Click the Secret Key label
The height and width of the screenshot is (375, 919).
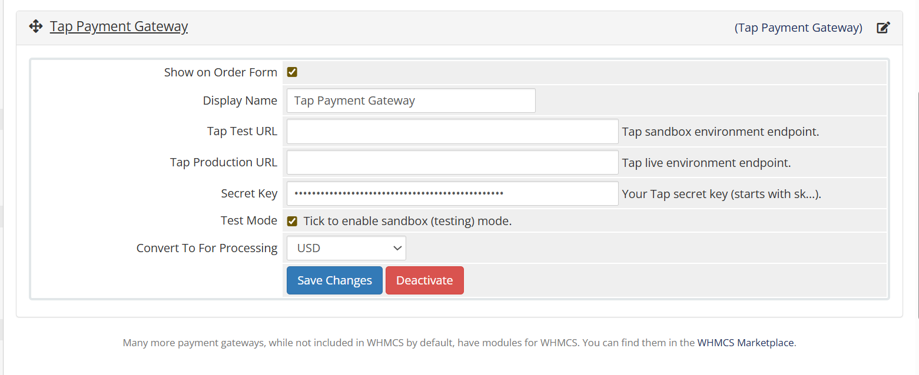point(249,193)
